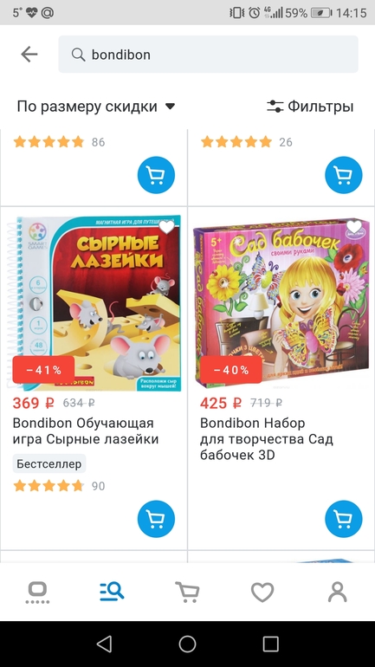Open the home tab in bottom navigation
375x667 pixels.
[x=37, y=593]
